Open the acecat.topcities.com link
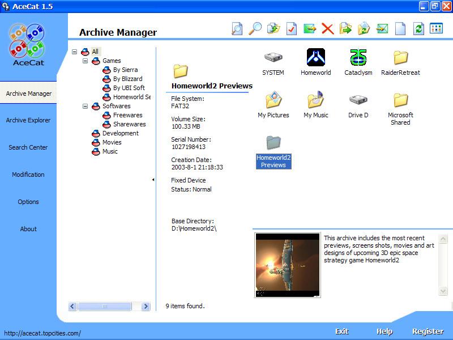This screenshot has height=340, width=453. coord(42,333)
